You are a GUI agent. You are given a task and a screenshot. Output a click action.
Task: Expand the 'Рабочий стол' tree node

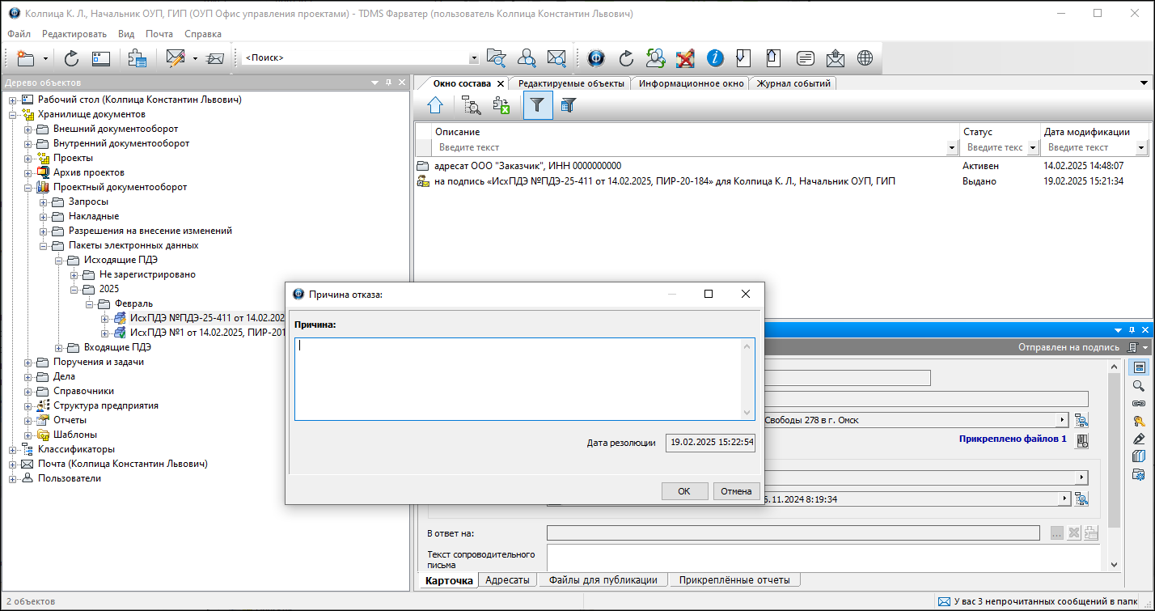pyautogui.click(x=13, y=100)
